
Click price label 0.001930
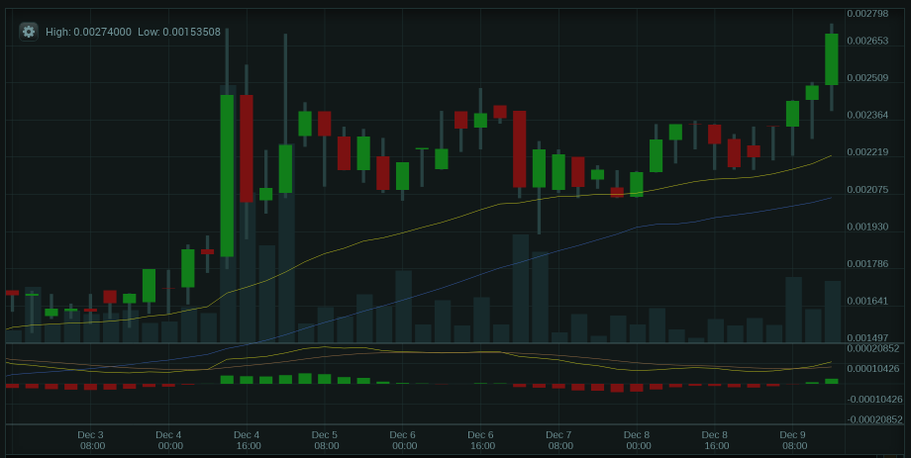[867, 227]
